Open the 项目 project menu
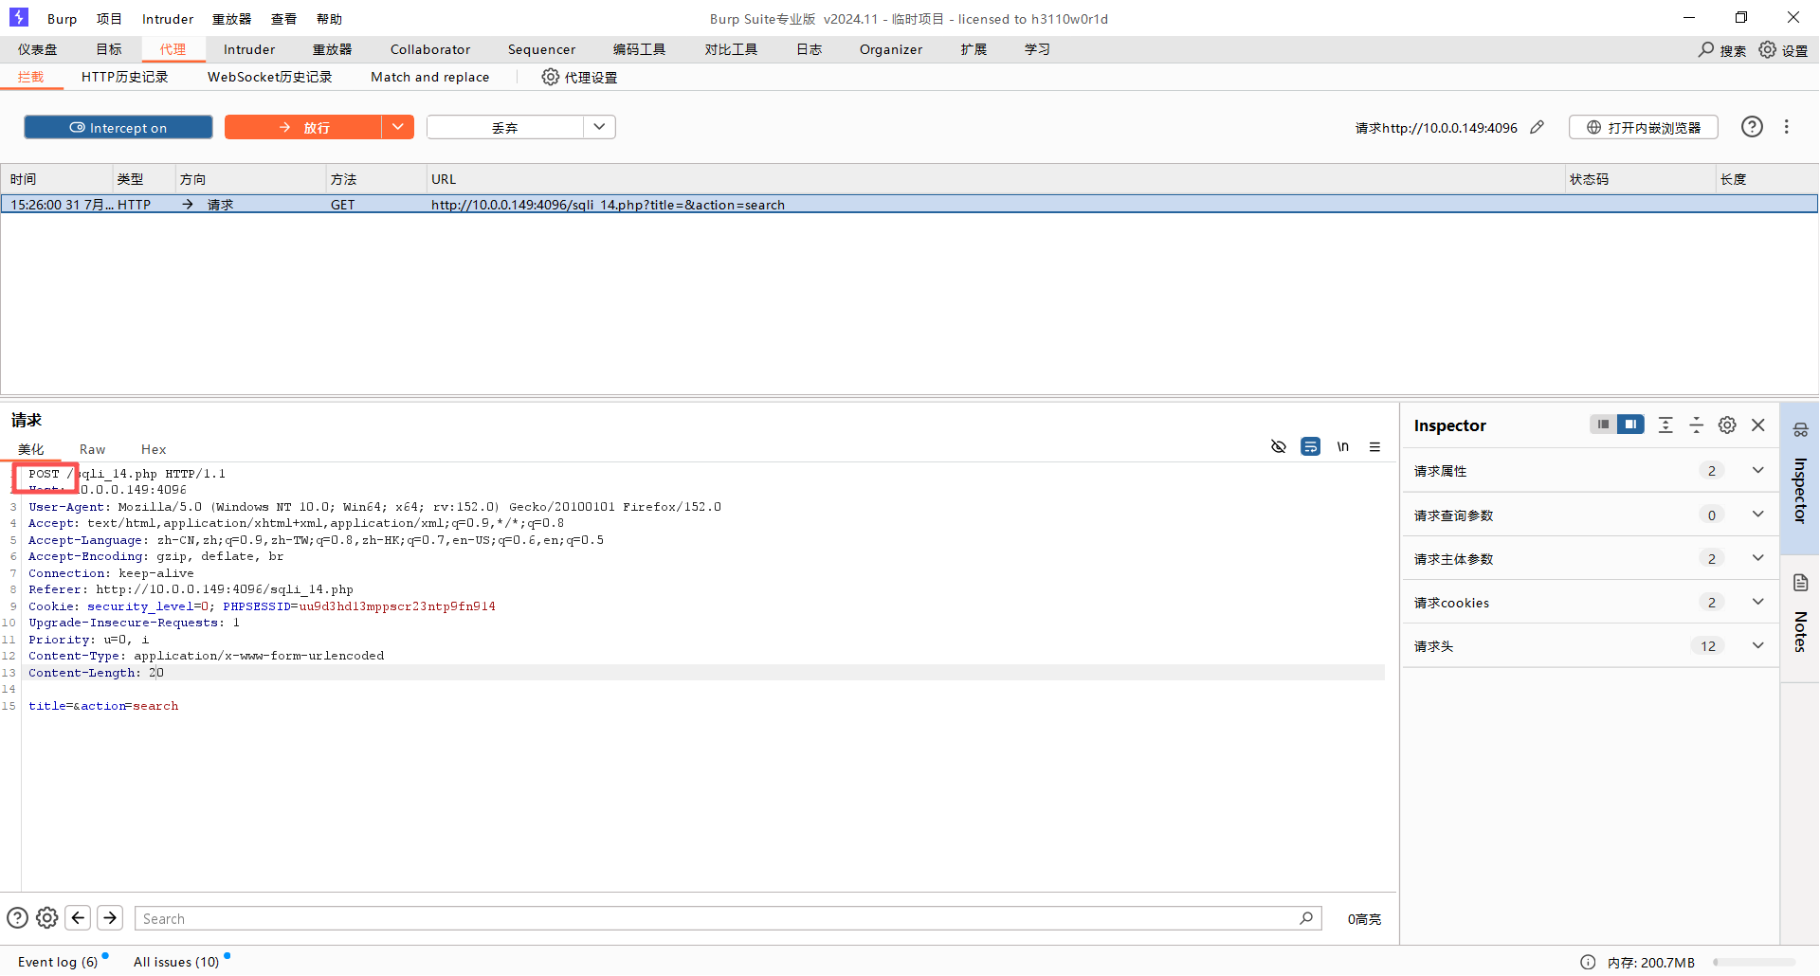Image resolution: width=1820 pixels, height=976 pixels. pyautogui.click(x=109, y=19)
